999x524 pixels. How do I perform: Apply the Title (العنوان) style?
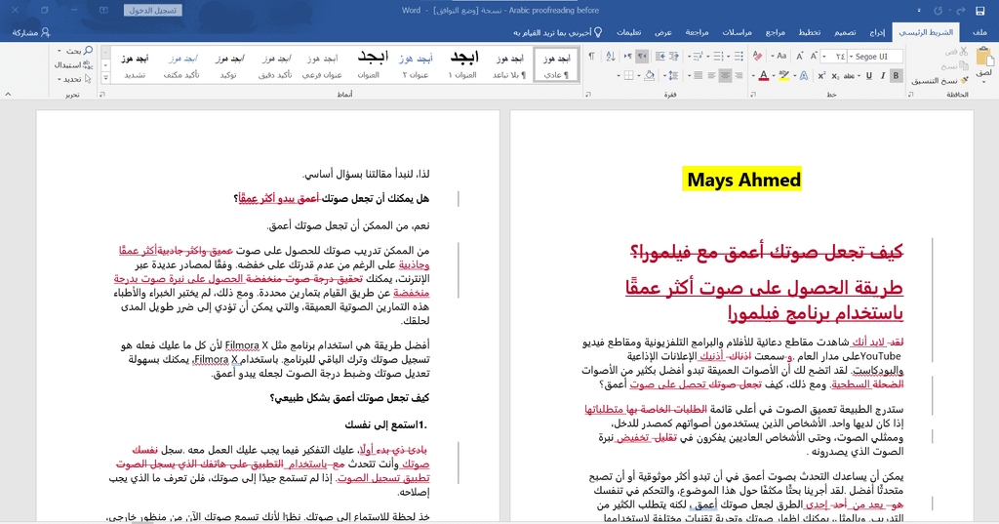(x=372, y=64)
